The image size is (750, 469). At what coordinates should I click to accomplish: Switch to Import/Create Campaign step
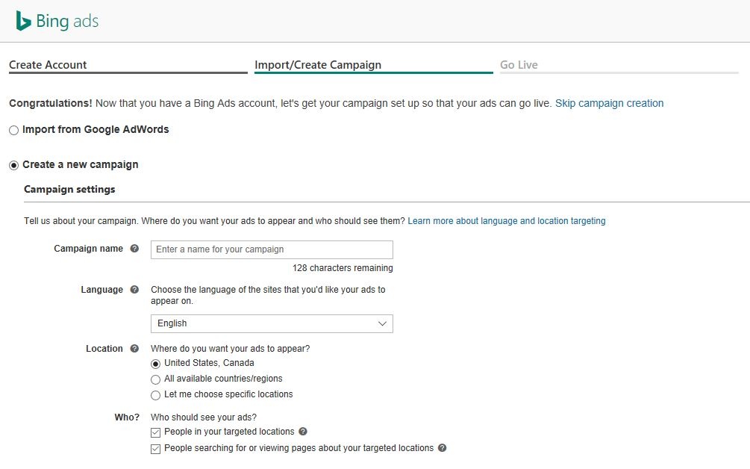(318, 65)
